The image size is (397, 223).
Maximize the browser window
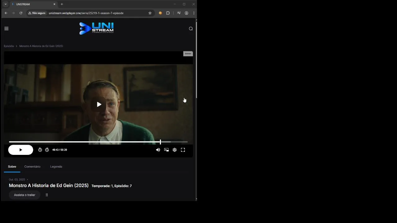click(x=184, y=4)
